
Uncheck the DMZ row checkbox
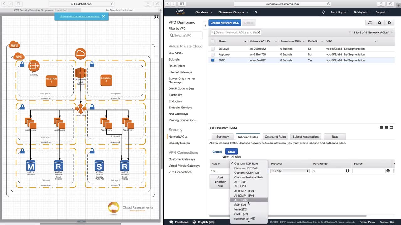pos(213,60)
